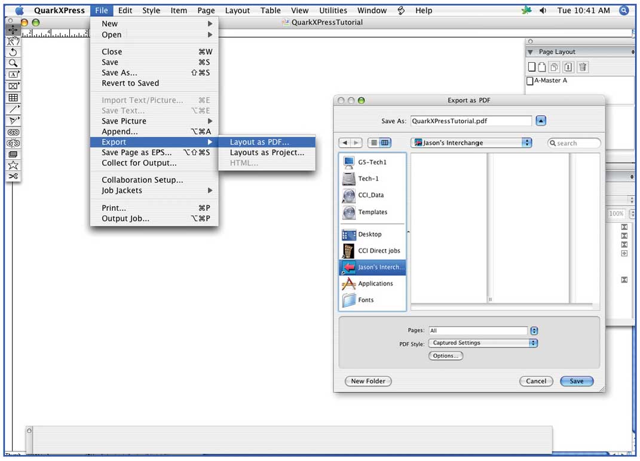Image resolution: width=640 pixels, height=461 pixels.
Task: Expand the Save Picture submenu
Action: tap(154, 121)
